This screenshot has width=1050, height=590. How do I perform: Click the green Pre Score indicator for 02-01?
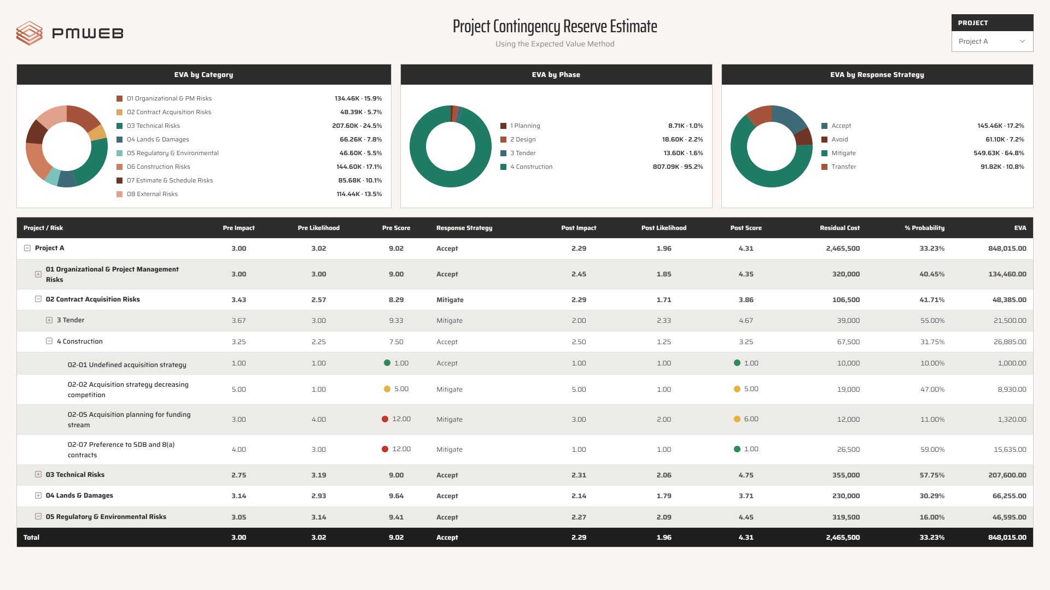(387, 363)
